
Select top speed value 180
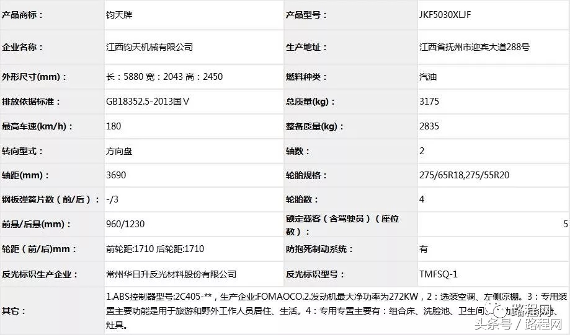click(x=114, y=126)
